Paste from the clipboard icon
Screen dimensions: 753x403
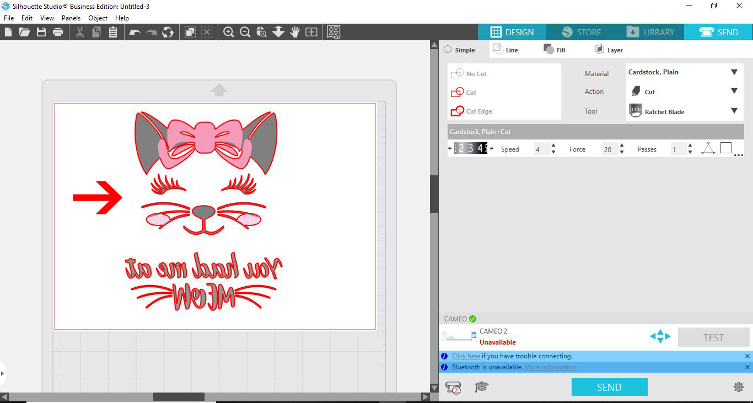tap(113, 32)
